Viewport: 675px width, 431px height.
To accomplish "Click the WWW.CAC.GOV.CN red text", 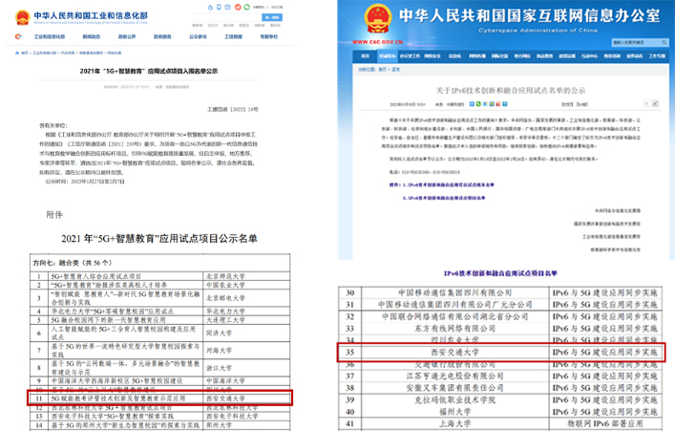I will (x=377, y=42).
